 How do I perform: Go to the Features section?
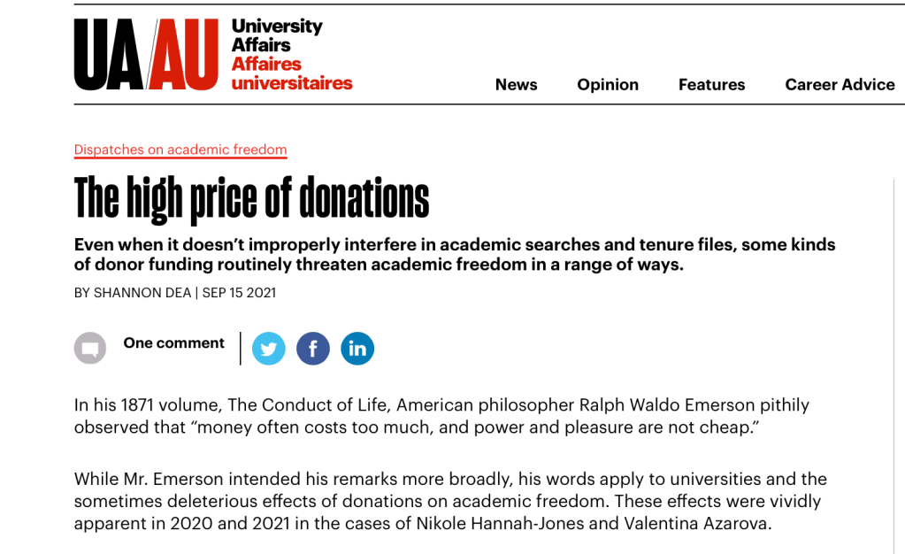[711, 85]
